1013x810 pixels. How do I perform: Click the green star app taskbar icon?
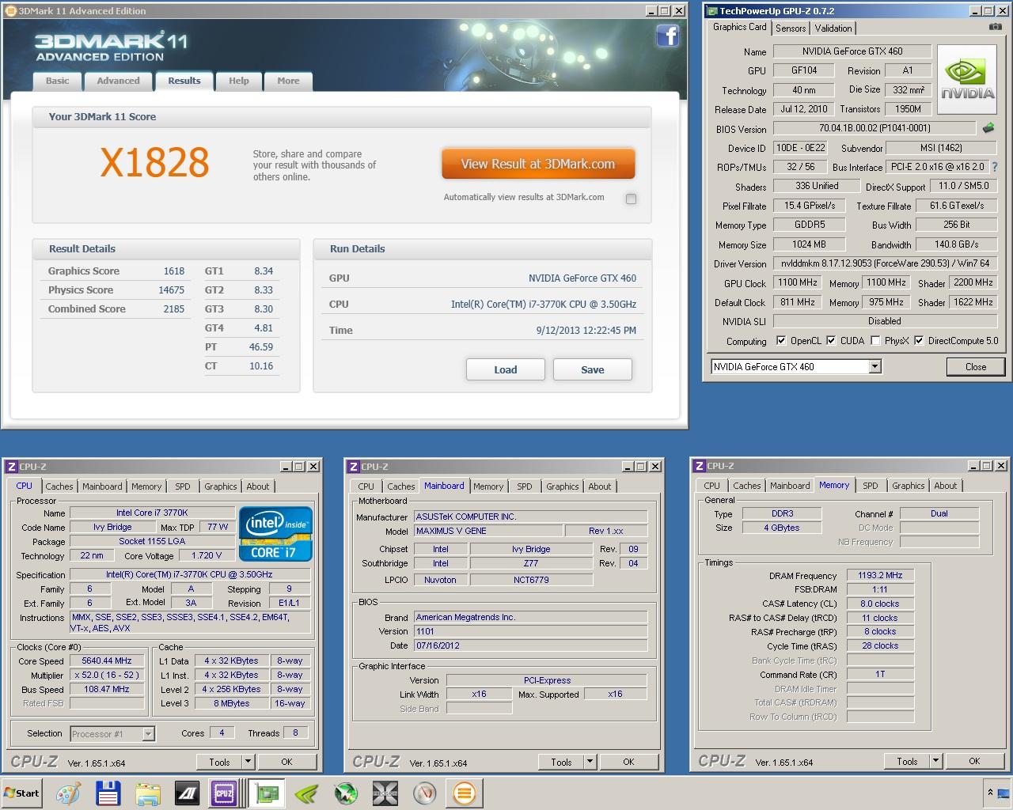(x=346, y=793)
